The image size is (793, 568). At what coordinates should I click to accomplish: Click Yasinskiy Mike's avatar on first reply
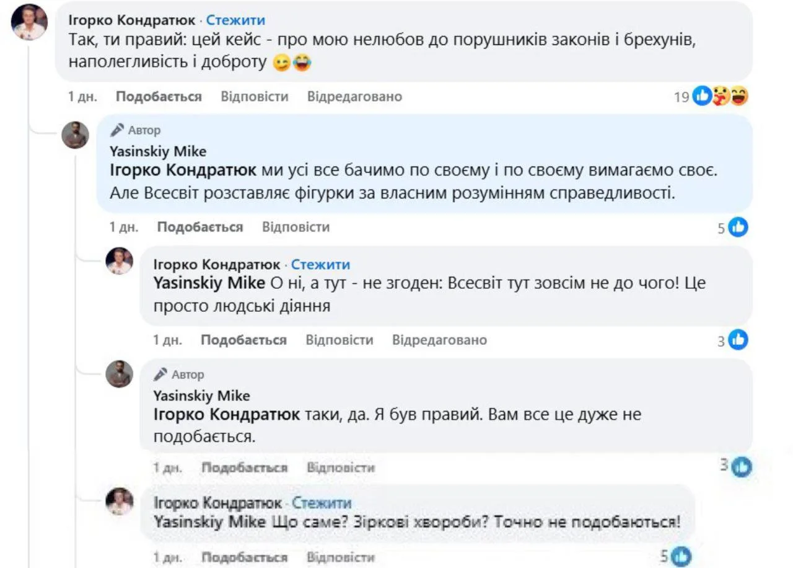[75, 135]
